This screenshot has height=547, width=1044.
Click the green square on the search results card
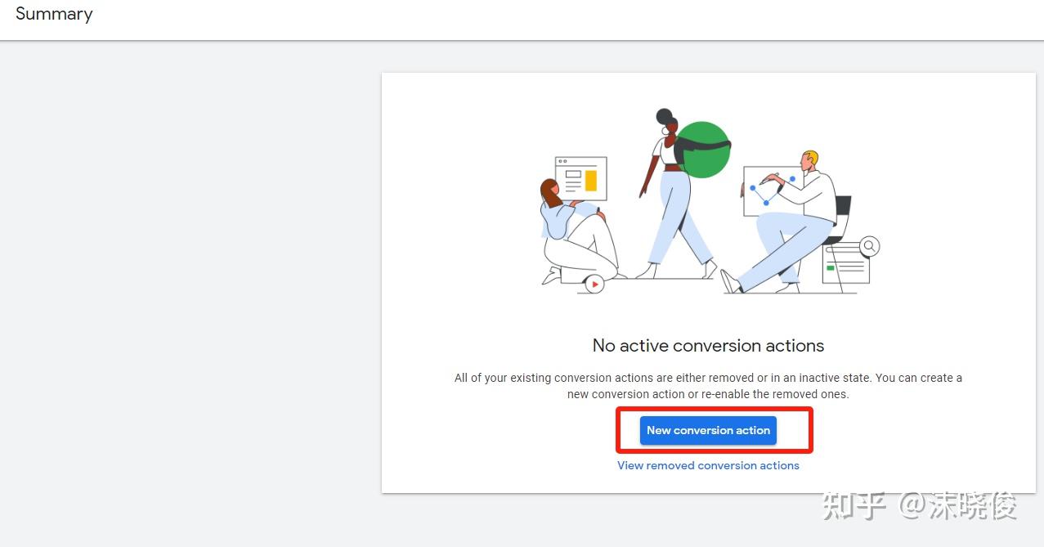(x=830, y=267)
